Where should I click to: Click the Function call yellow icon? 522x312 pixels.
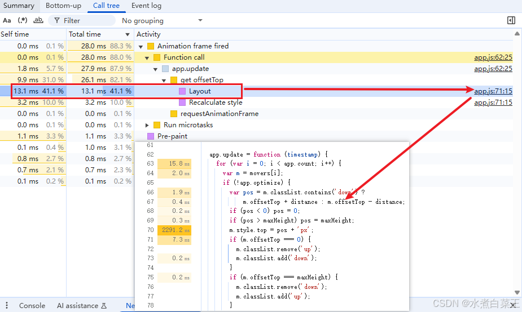tap(157, 57)
